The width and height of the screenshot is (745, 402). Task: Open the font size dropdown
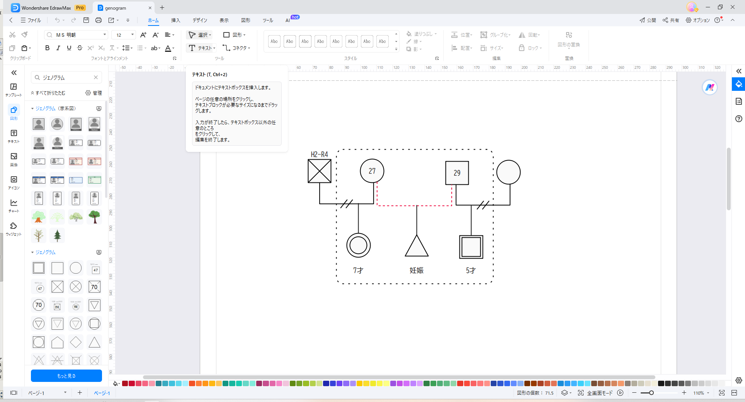pos(133,35)
